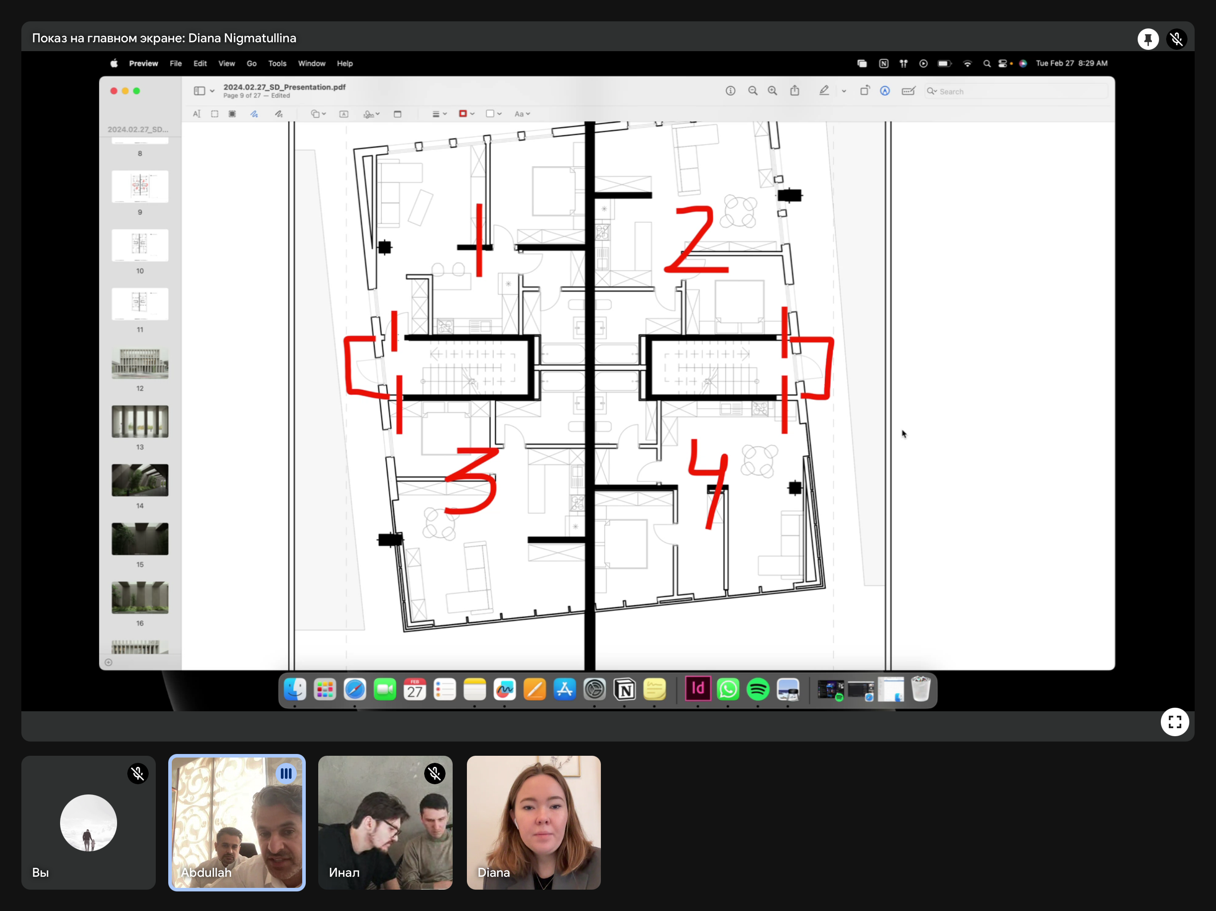Open the Text Style Aa dropdown
Viewport: 1216px width, 911px height.
tap(522, 114)
